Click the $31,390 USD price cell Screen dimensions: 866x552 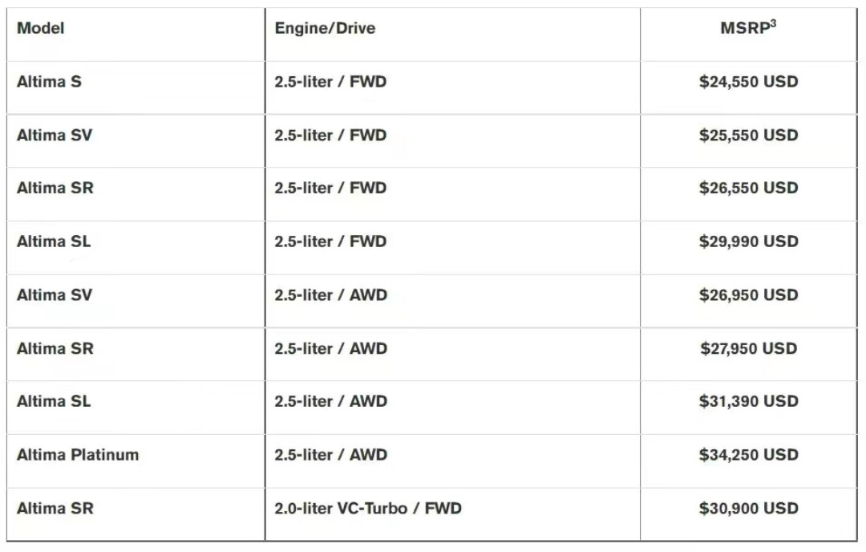point(748,401)
